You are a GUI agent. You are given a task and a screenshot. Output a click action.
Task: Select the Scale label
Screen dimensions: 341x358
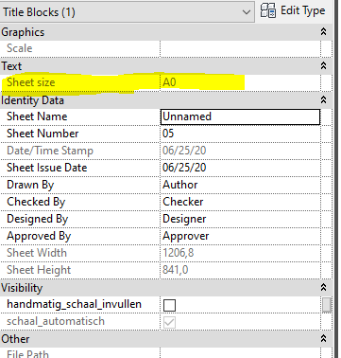[x=20, y=48]
